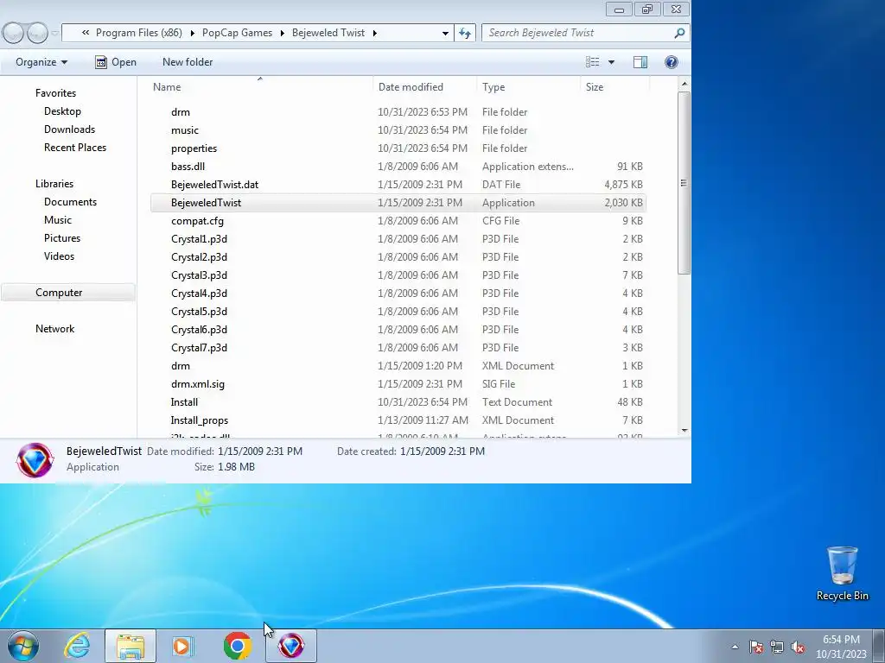Open the Videos library
Viewport: 885px width, 663px height.
pos(59,256)
